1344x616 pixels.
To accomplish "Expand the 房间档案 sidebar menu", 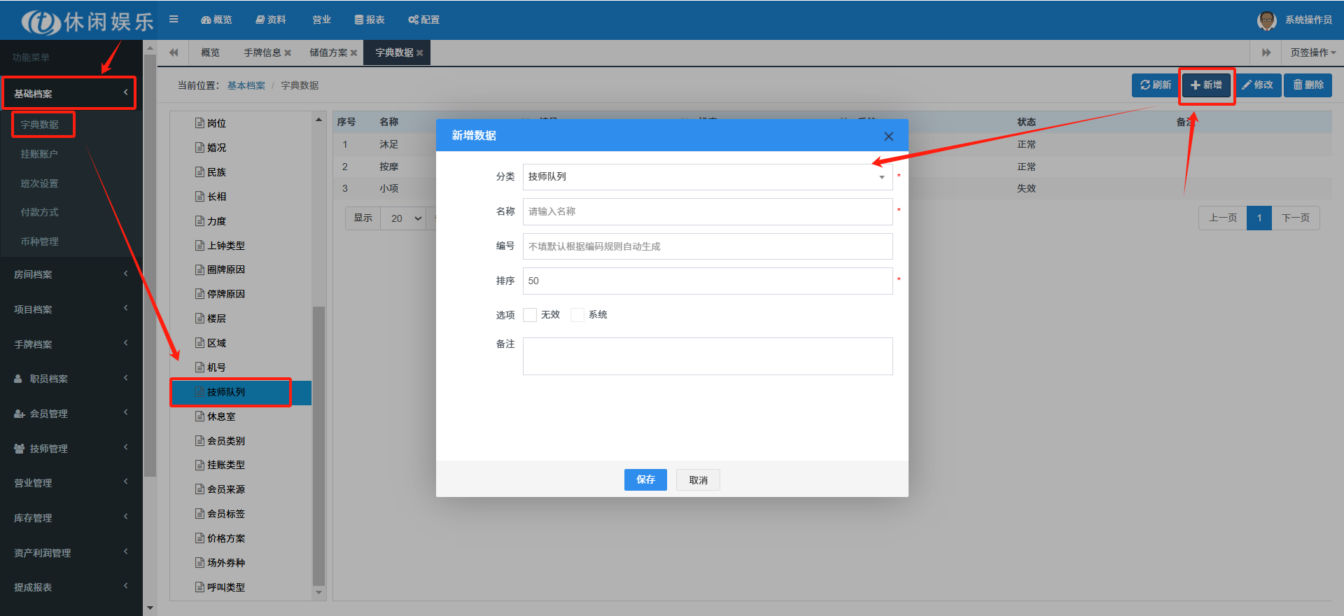I will [x=70, y=274].
